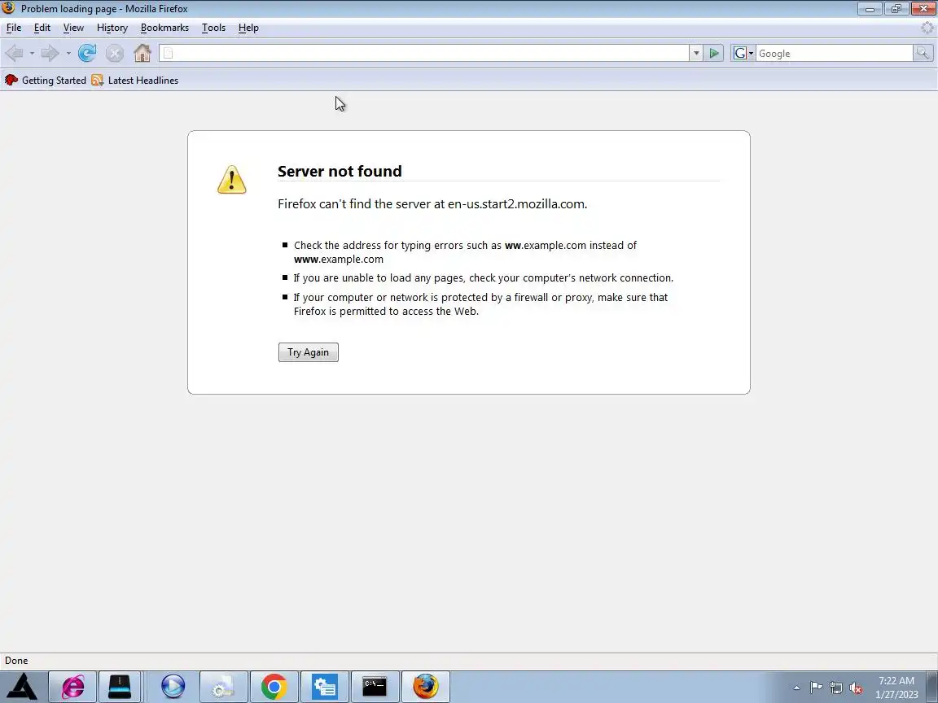Click the search magnifier icon

(x=923, y=53)
